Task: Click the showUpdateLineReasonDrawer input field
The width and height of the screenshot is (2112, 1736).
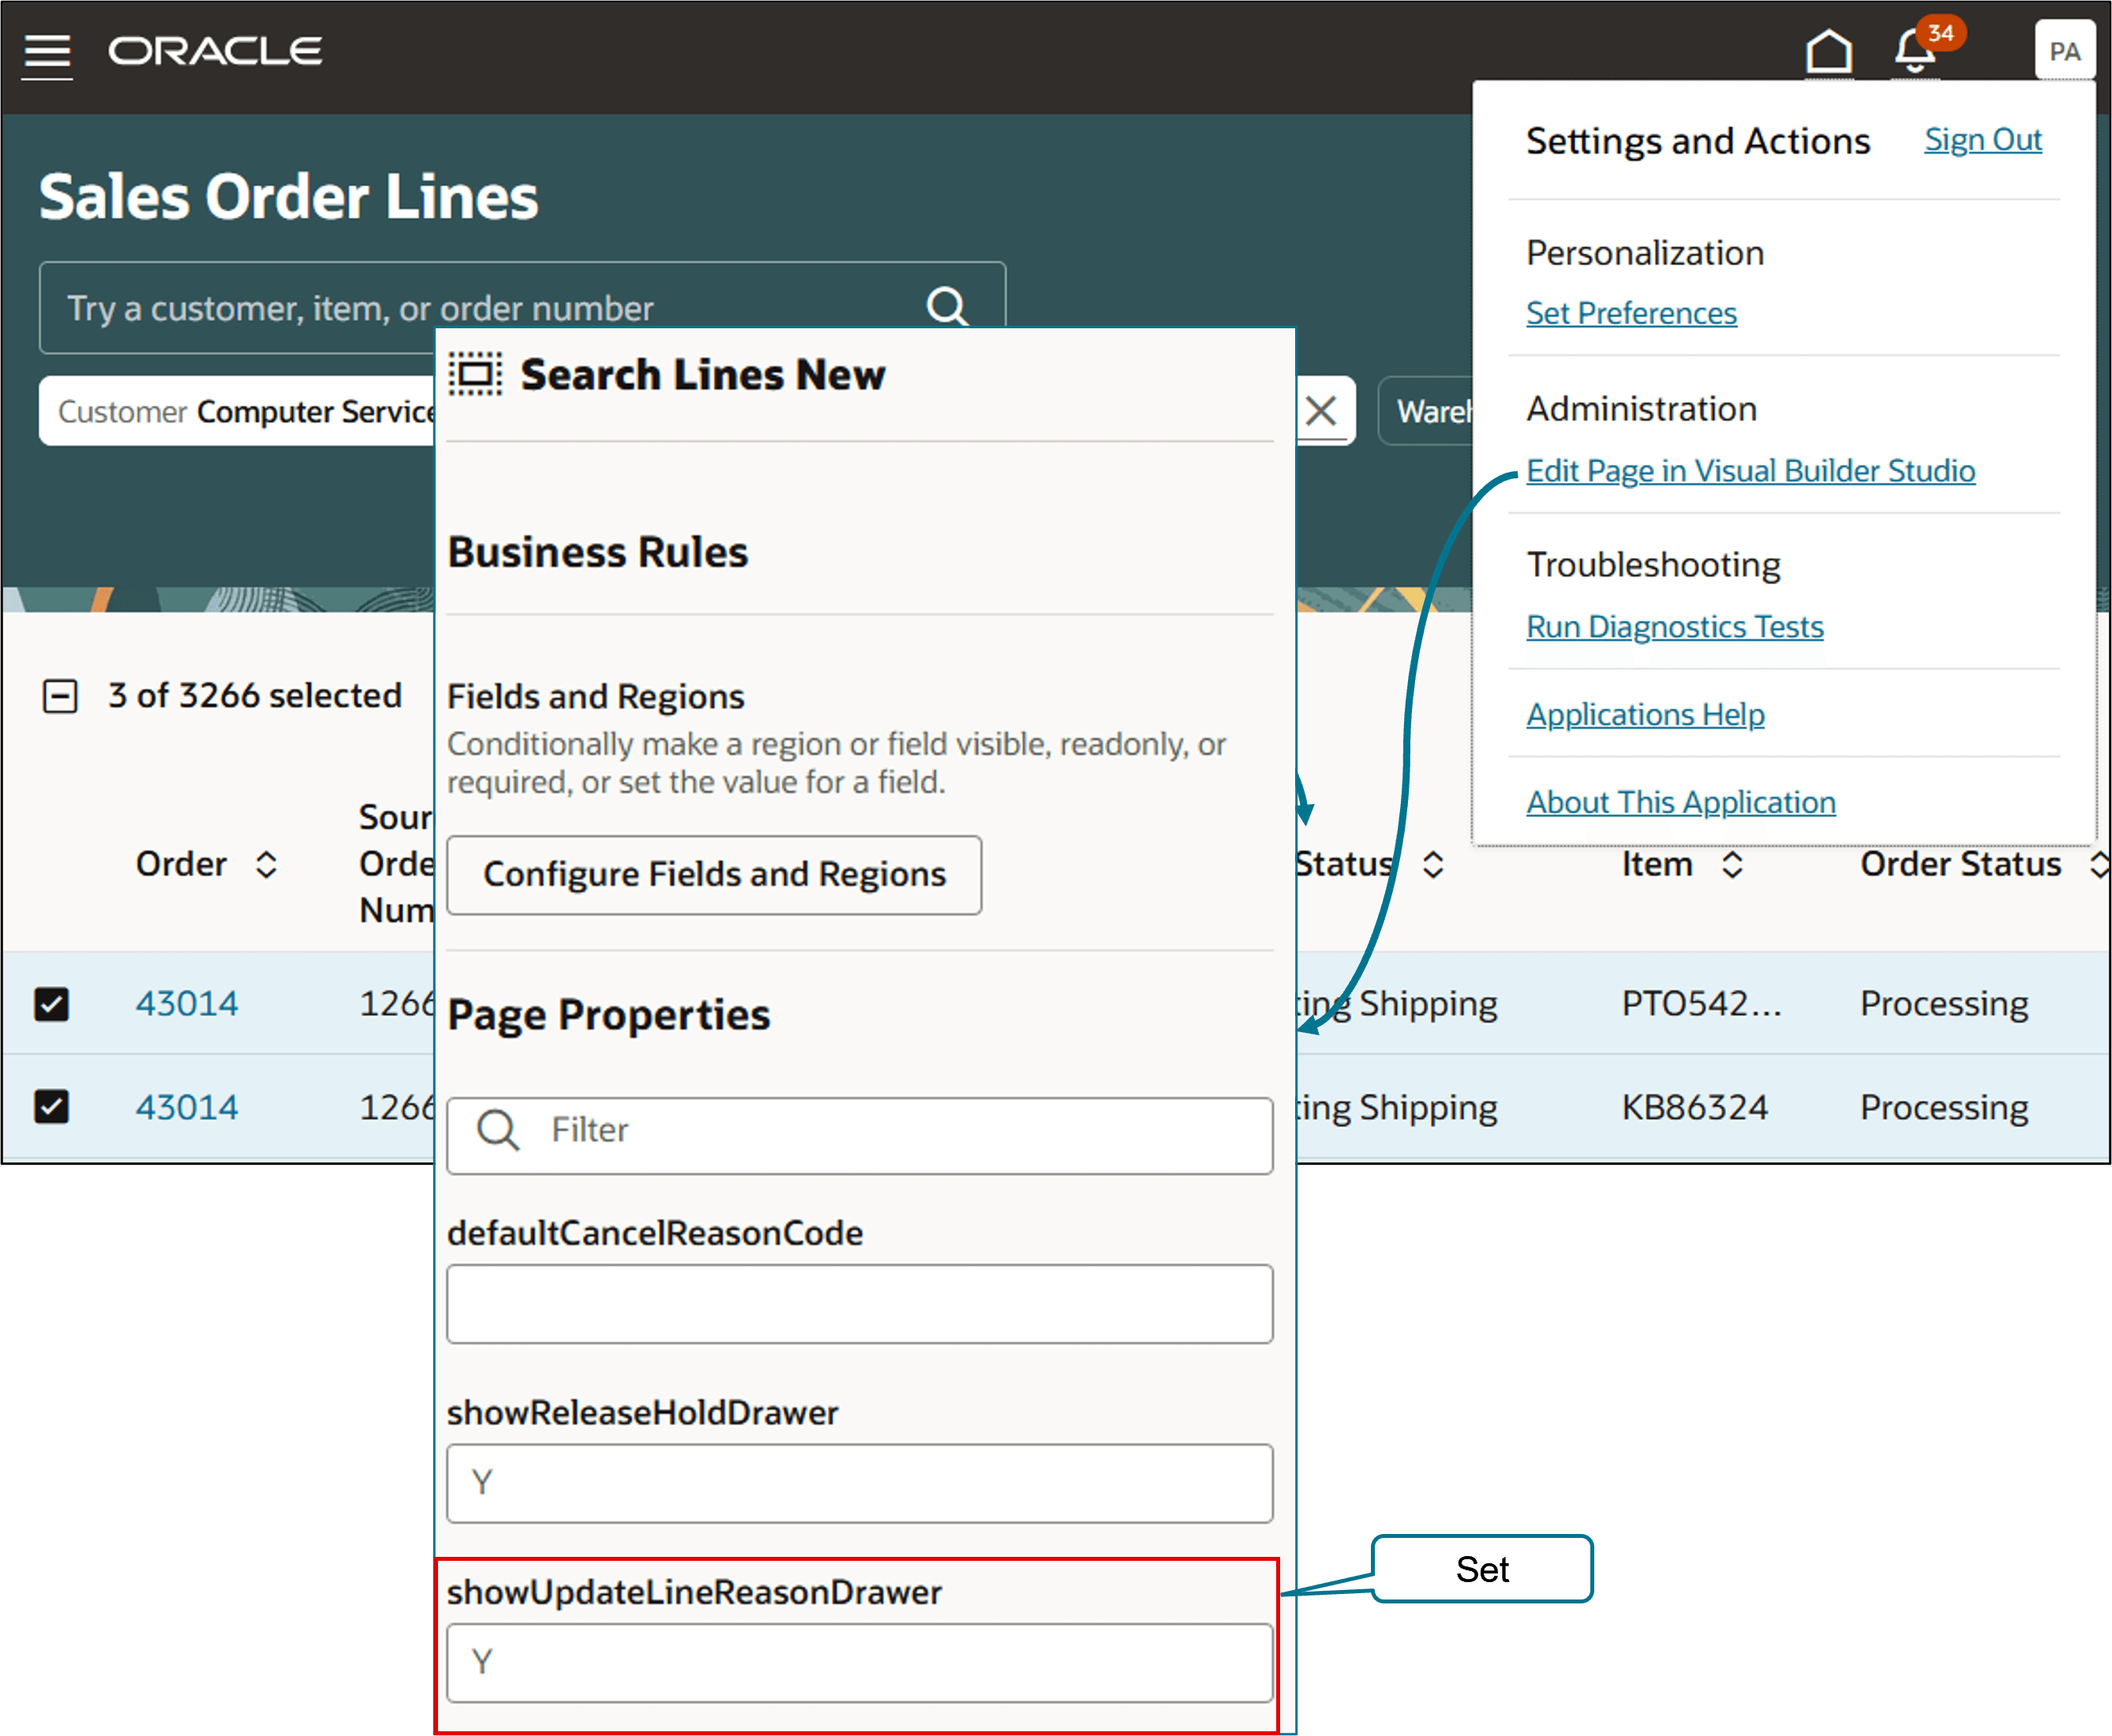Action: [x=859, y=1663]
